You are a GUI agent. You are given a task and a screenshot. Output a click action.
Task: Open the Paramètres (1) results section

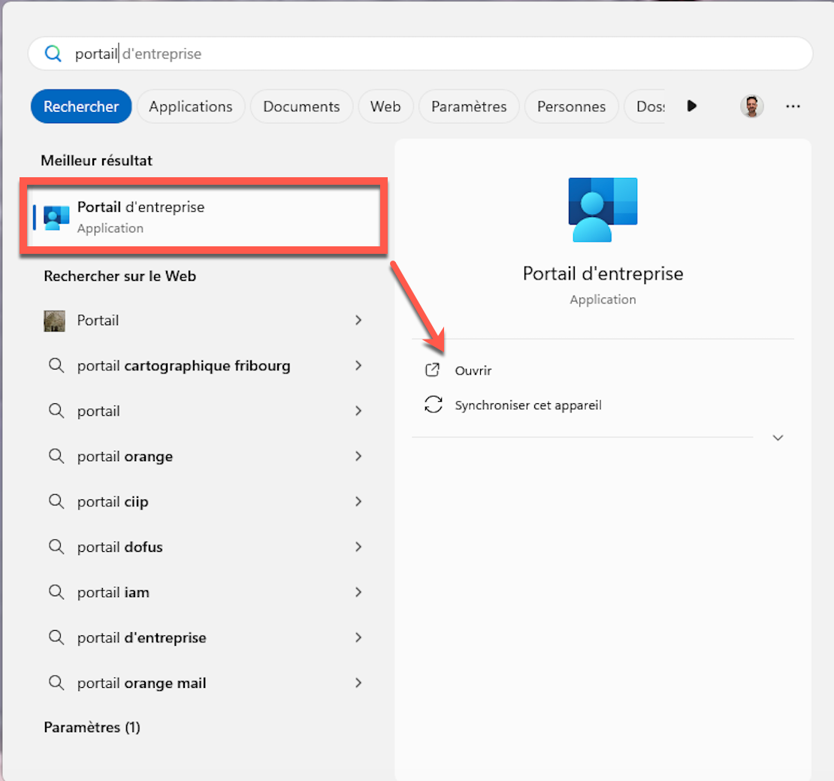point(92,727)
